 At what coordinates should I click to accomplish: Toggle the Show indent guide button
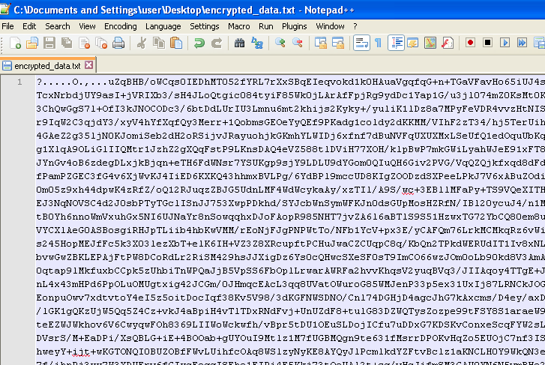pyautogui.click(x=397, y=43)
